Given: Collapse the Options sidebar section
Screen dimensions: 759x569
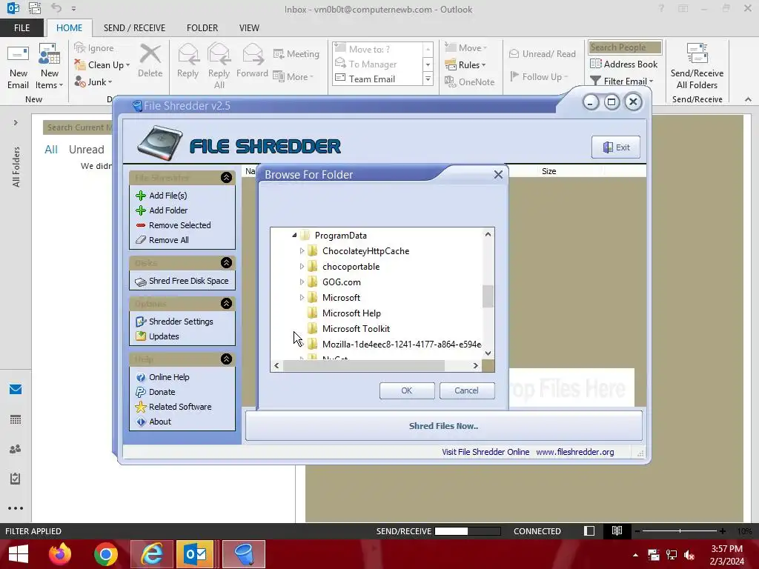Looking at the screenshot, I should pos(226,303).
